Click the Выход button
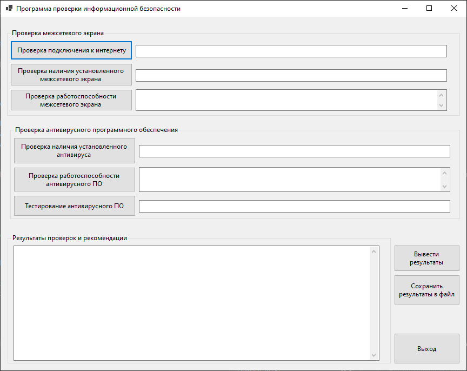This screenshot has width=467, height=371. tap(427, 349)
